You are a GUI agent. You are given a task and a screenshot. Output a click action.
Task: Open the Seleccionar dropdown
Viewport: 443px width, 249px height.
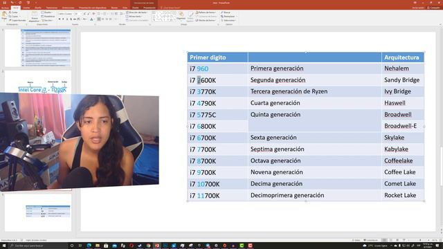tap(229, 20)
